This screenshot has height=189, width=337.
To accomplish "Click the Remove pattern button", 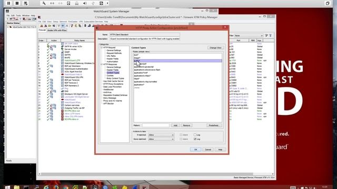I will [x=186, y=125].
